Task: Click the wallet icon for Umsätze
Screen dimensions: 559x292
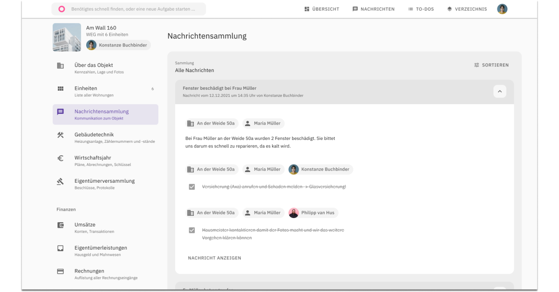Action: pyautogui.click(x=60, y=225)
